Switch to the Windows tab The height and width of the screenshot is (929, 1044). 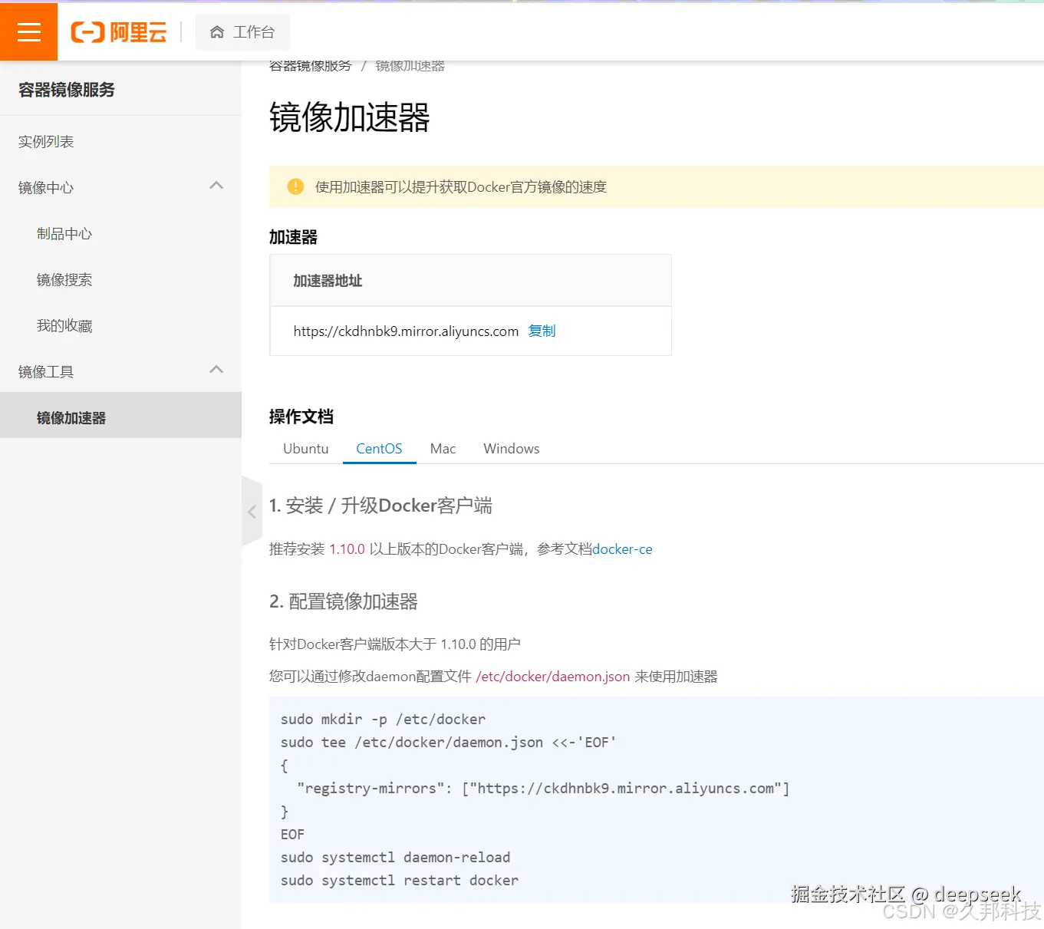click(x=511, y=449)
